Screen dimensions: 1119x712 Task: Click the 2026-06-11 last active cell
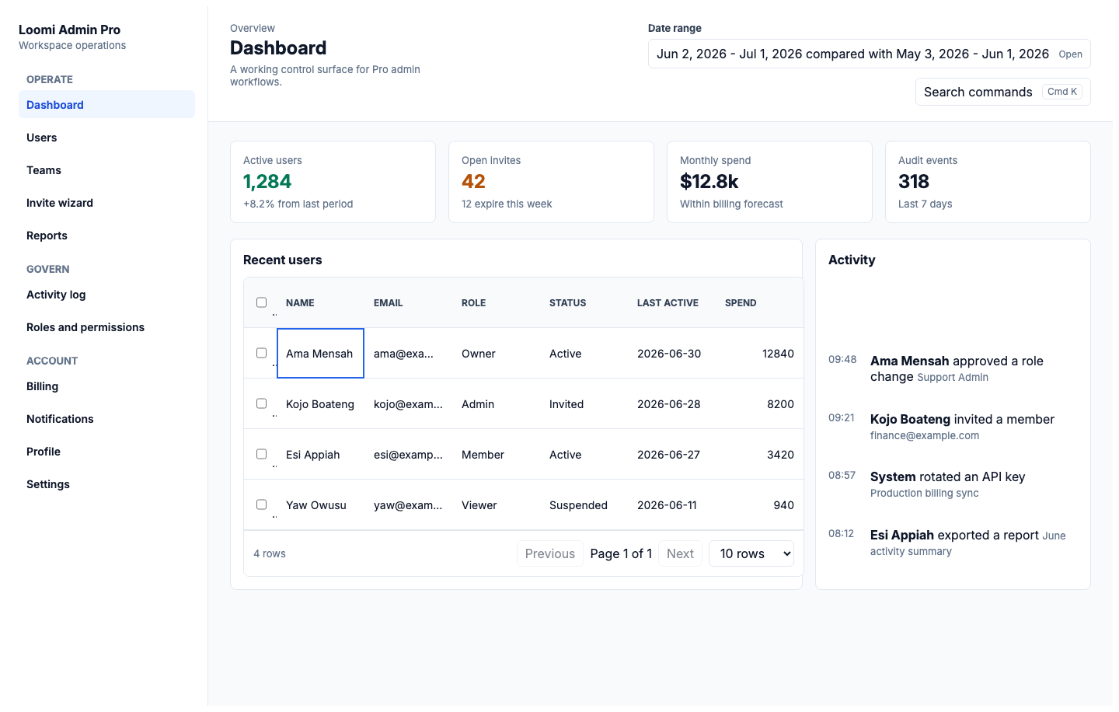point(671,505)
